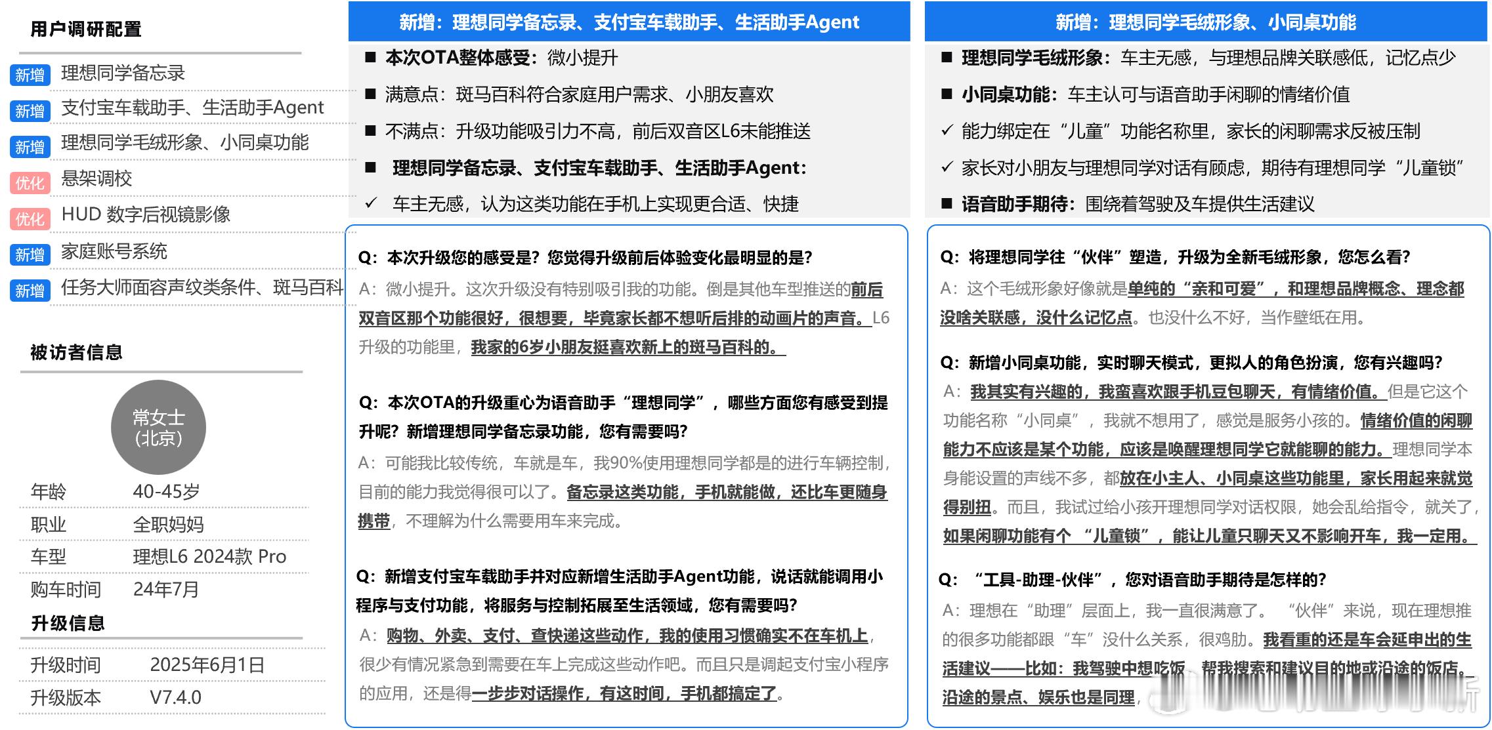This screenshot has height=730, width=1492.
Task: Click the 理想L6 2024款 Pro model value
Action: tap(210, 556)
